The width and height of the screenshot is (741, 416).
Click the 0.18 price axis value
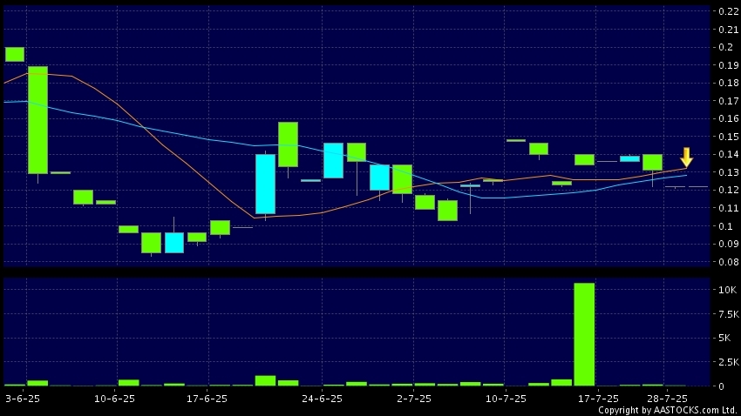click(x=728, y=83)
